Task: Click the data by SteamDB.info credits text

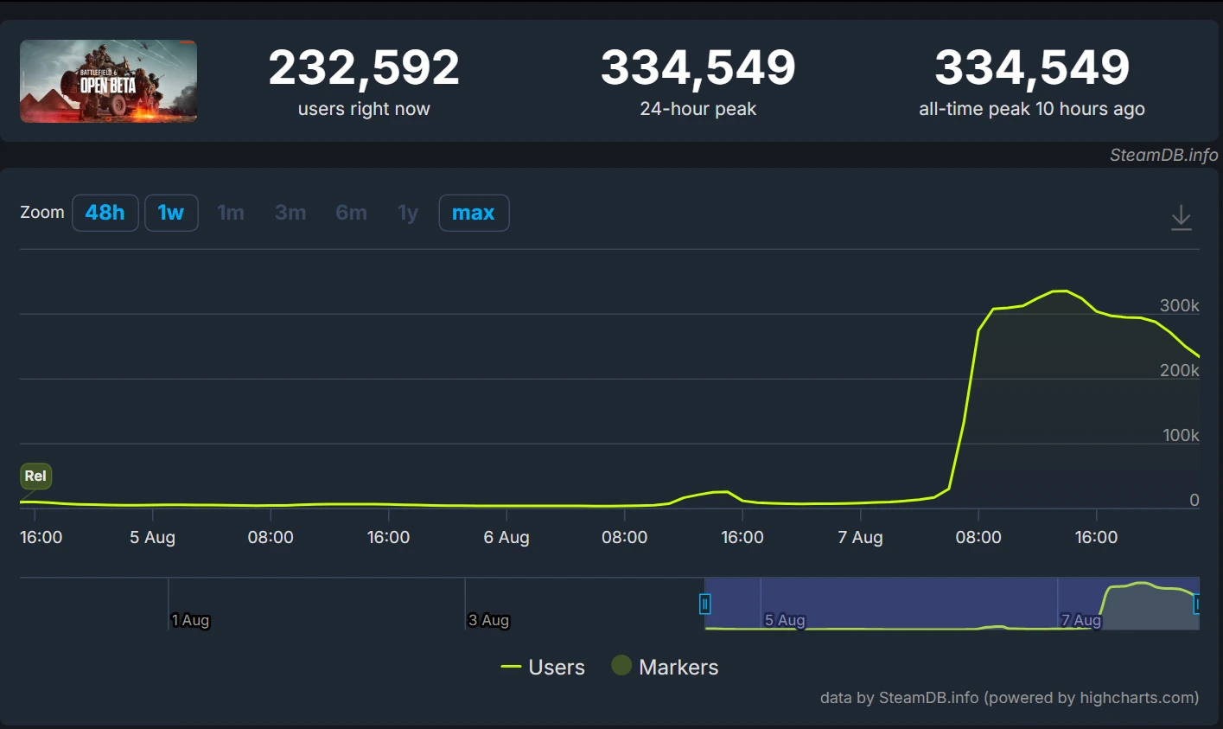Action: 1010,697
